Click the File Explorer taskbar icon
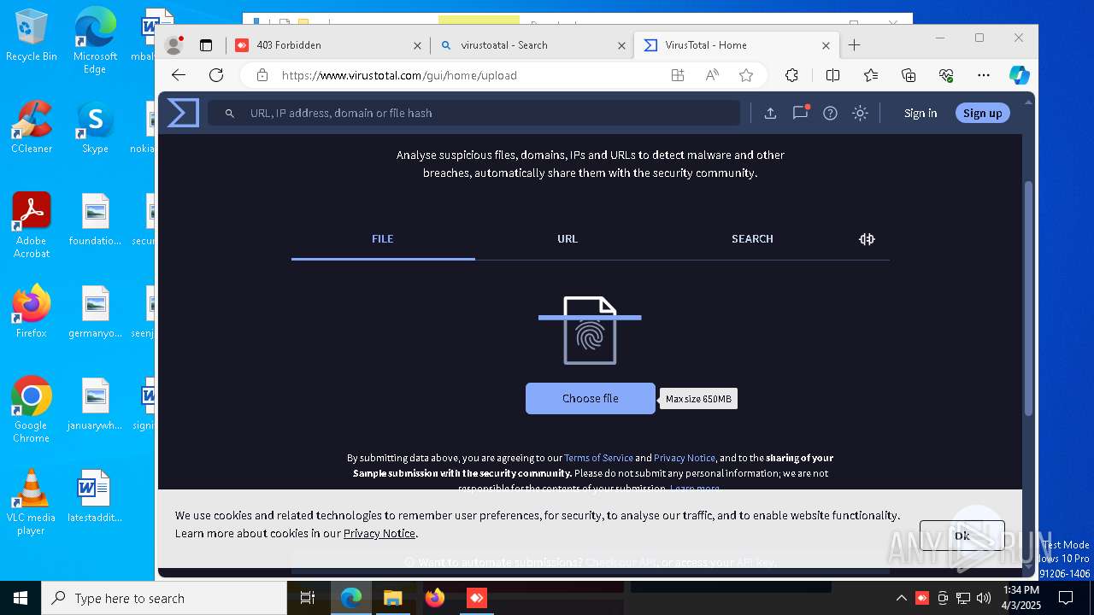 click(392, 598)
